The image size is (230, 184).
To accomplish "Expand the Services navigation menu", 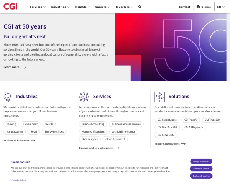I will coord(38,7).
